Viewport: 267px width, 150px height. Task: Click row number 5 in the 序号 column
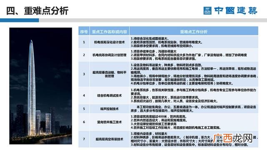click(84, 109)
